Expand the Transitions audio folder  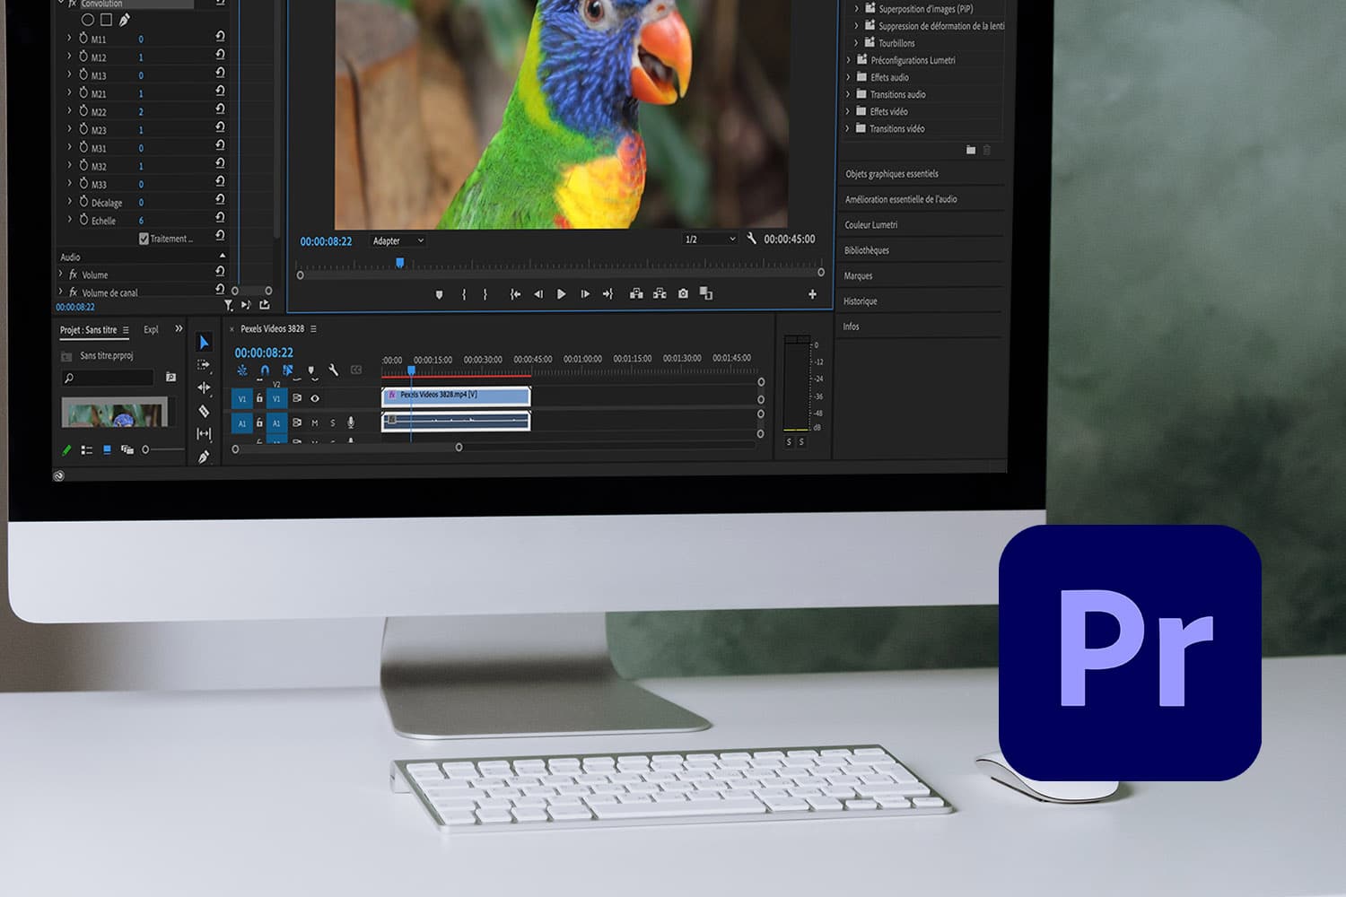pos(847,94)
